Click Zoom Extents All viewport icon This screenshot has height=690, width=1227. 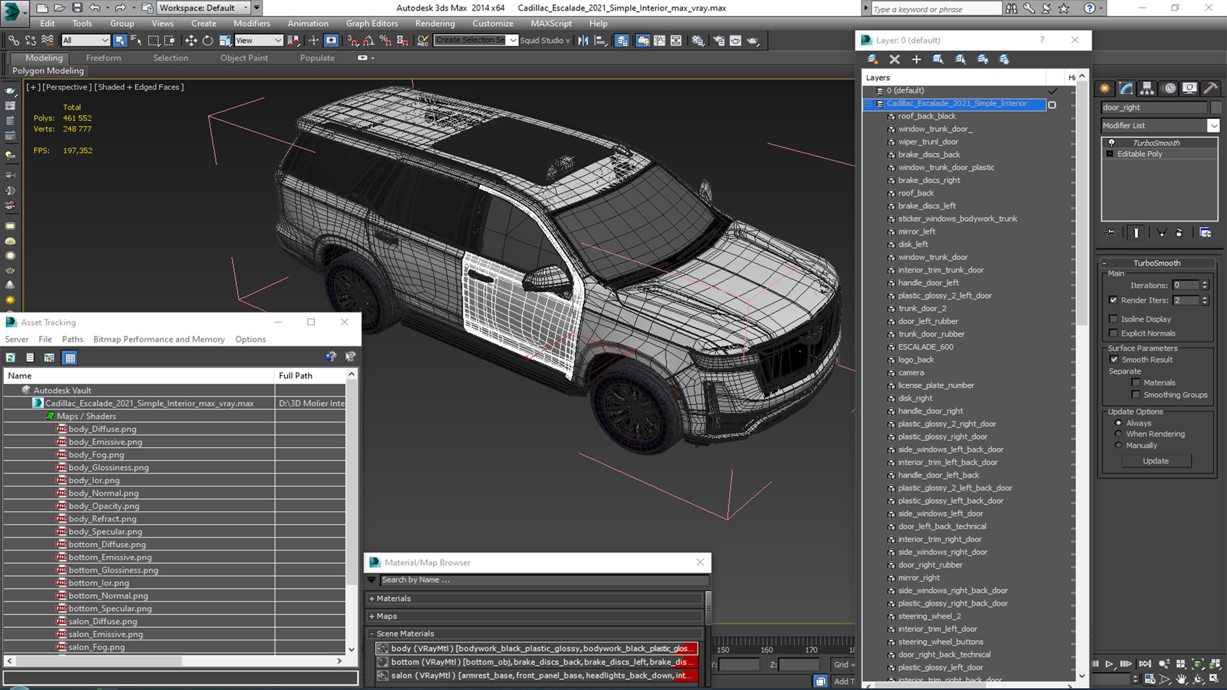(x=1215, y=664)
